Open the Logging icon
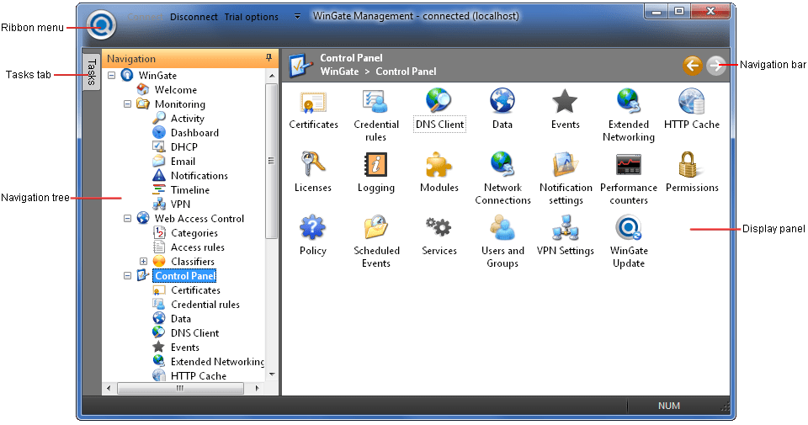The image size is (808, 425). pos(376,164)
